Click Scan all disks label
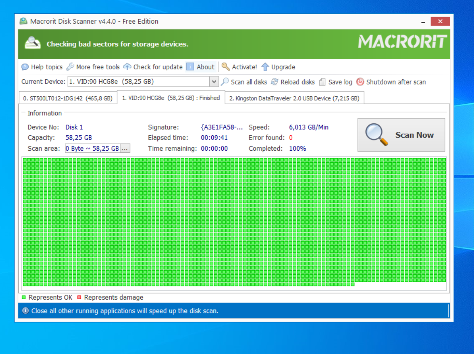The height and width of the screenshot is (354, 474). (249, 82)
